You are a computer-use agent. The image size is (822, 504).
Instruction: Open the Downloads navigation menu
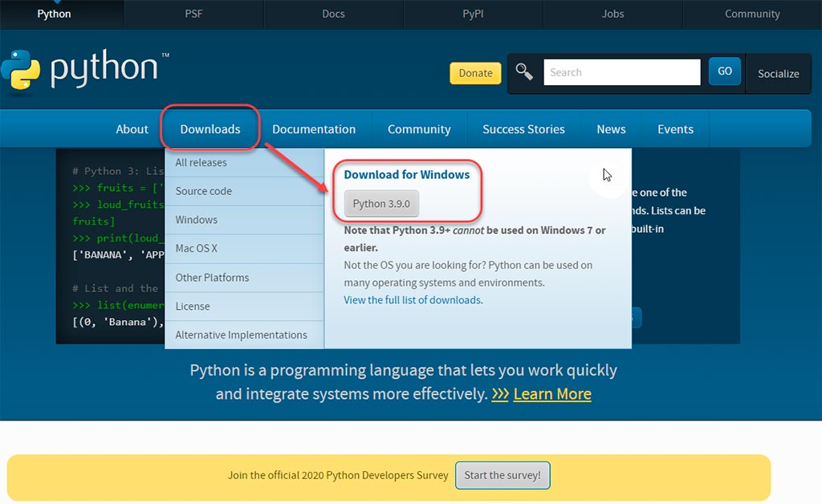coord(210,129)
